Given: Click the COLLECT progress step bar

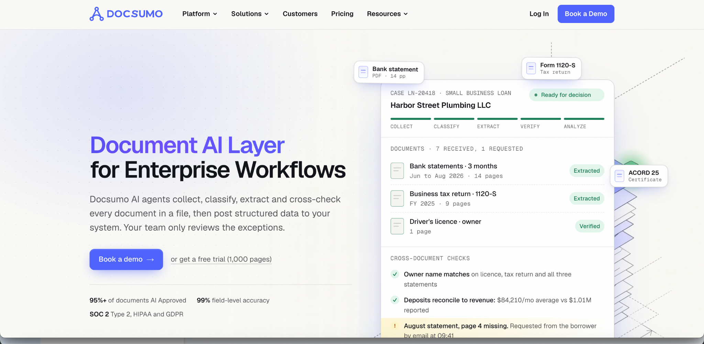Looking at the screenshot, I should (411, 119).
